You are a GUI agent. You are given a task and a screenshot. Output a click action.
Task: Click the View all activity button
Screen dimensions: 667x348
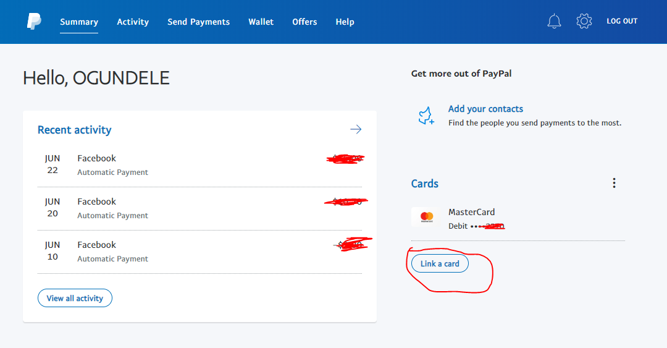pyautogui.click(x=75, y=298)
